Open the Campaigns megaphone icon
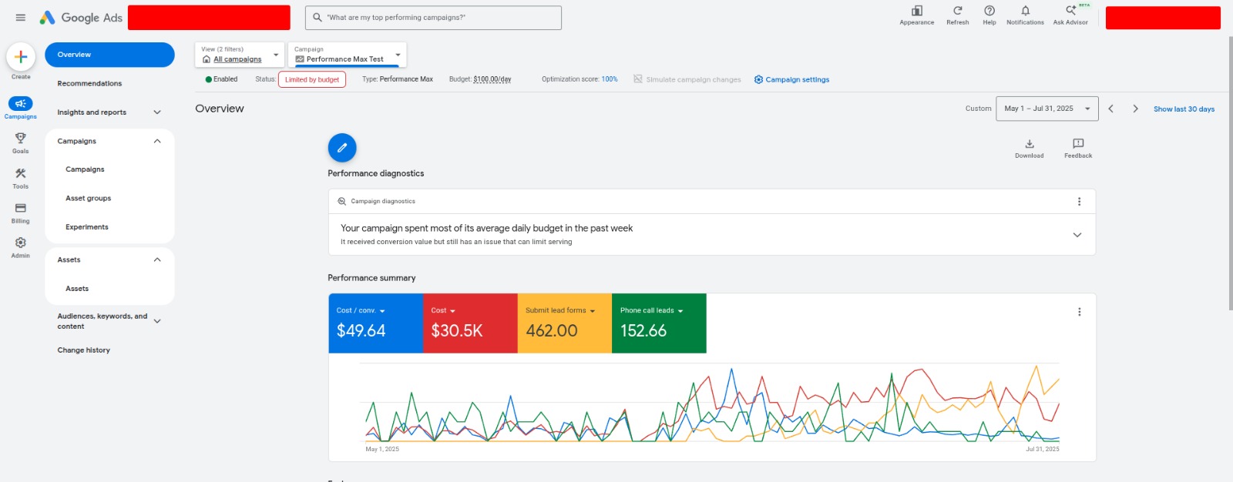 point(21,104)
